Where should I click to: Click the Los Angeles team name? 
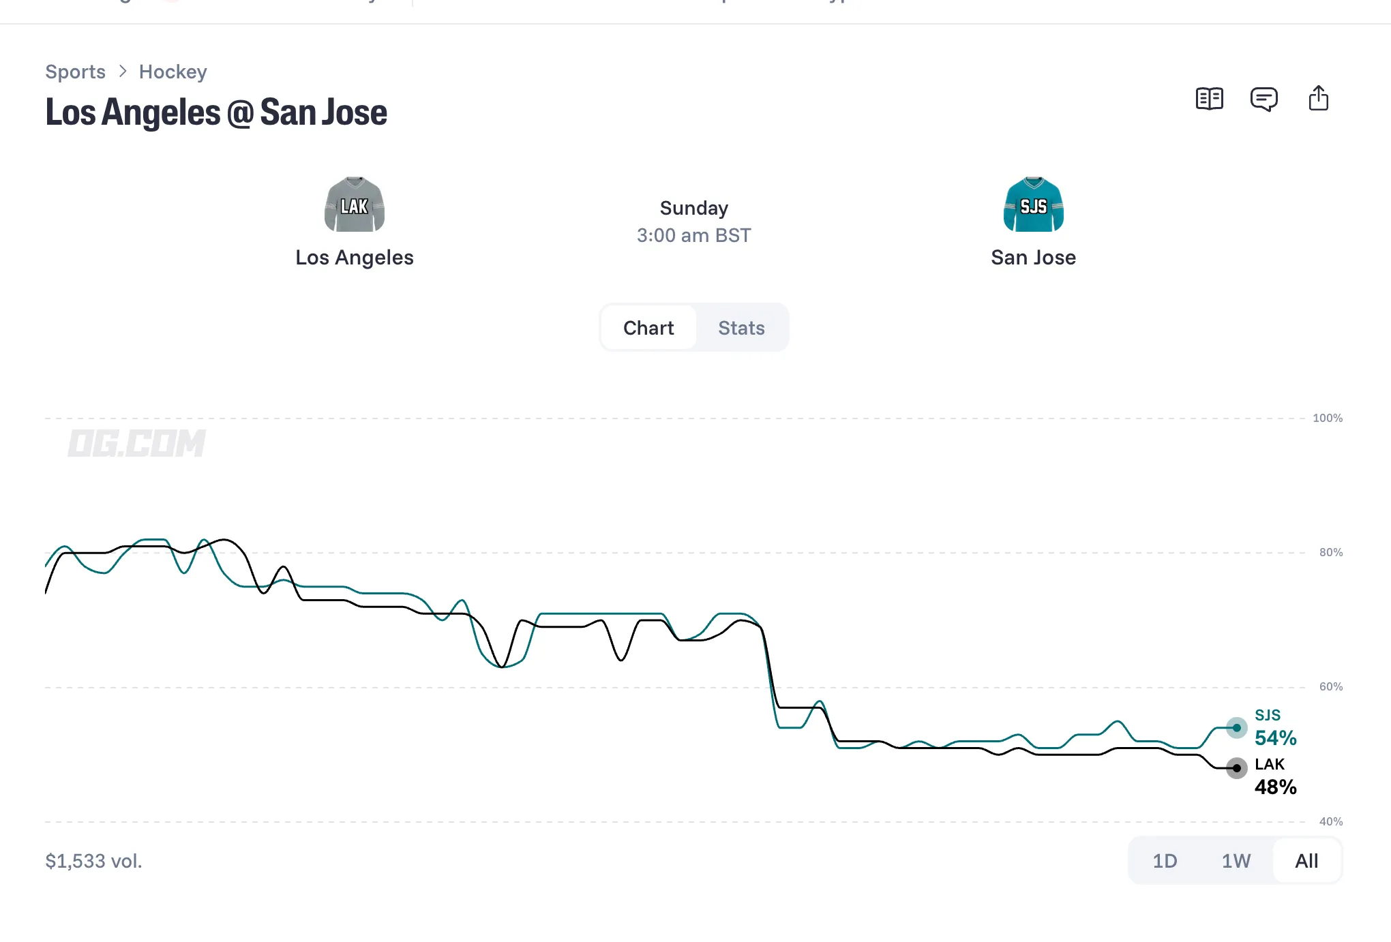(x=355, y=258)
